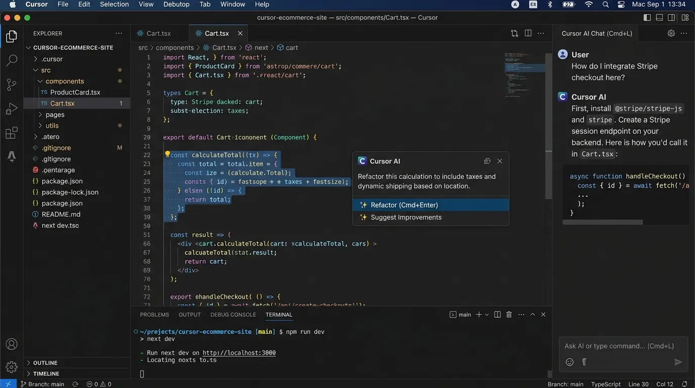Click the code block horizontal scrollbar in chat
This screenshot has width=695, height=388.
pyautogui.click(x=603, y=222)
